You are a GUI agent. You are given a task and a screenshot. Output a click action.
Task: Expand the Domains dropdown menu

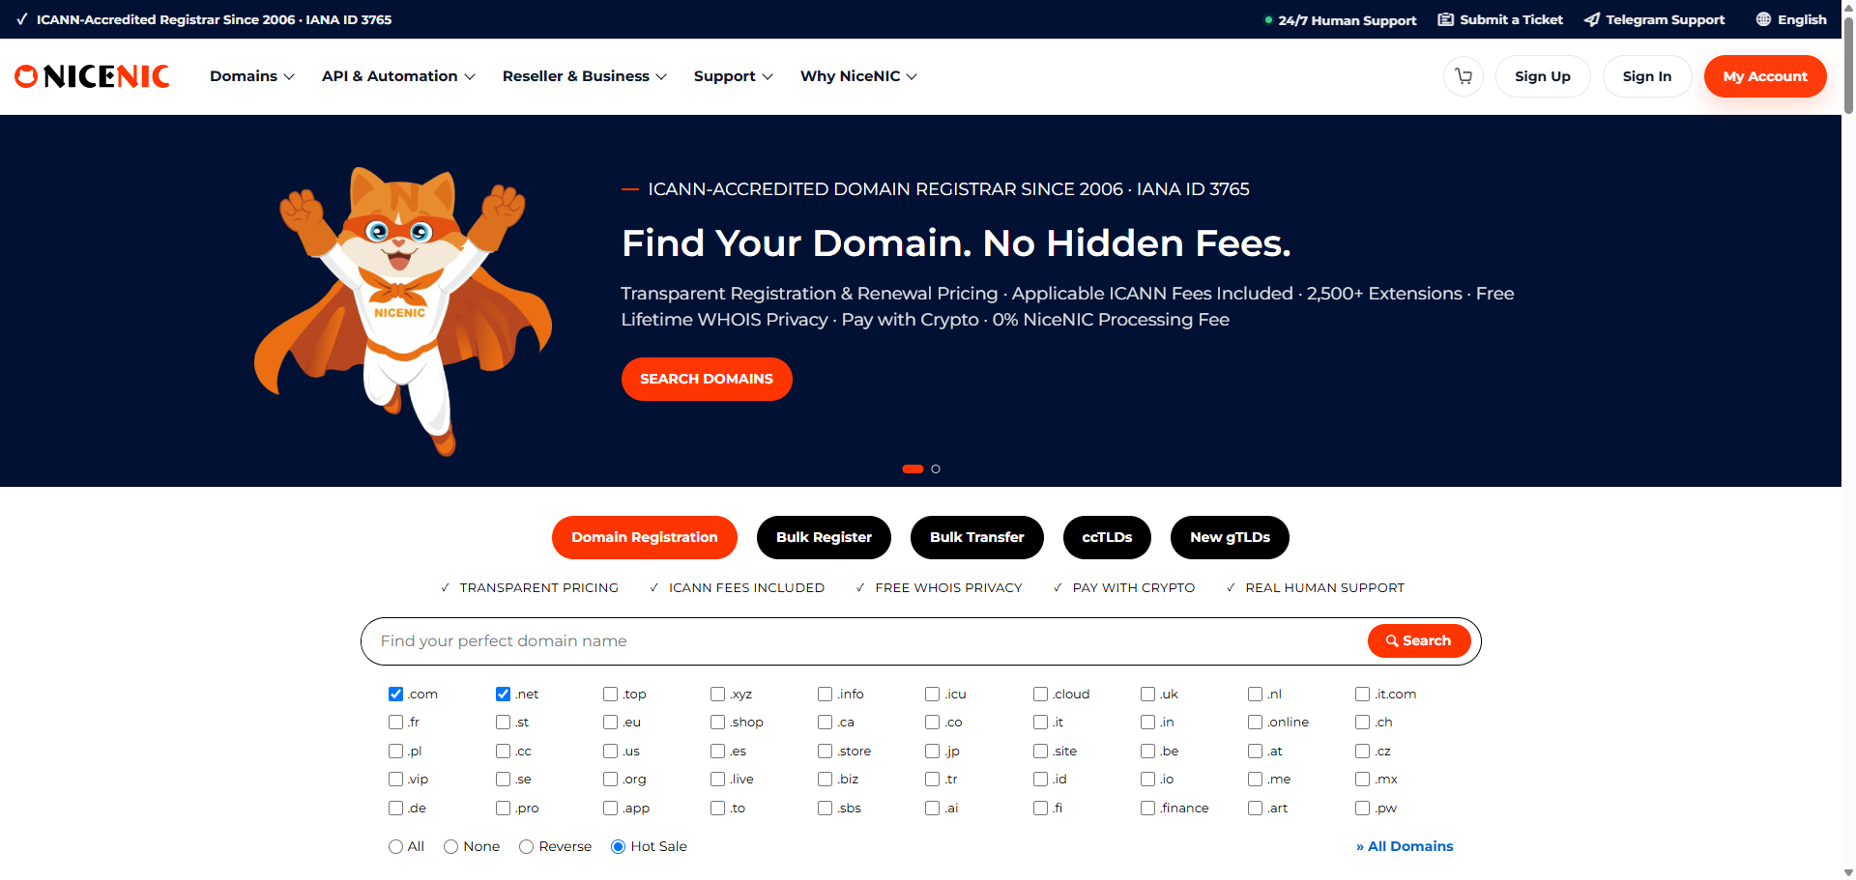click(252, 76)
